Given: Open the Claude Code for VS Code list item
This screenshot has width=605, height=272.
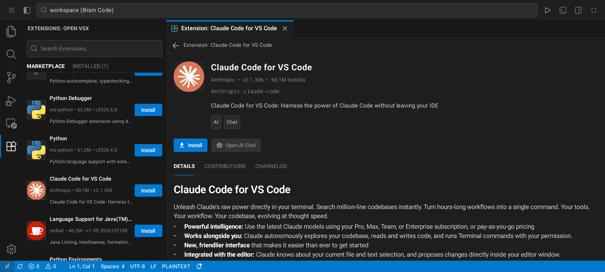Looking at the screenshot, I should coord(95,190).
